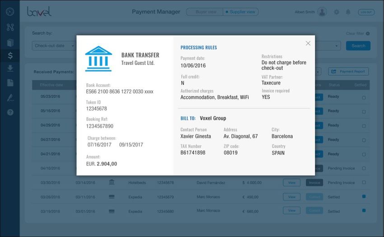384x237 pixels.
Task: Open the dropdown beside Payment Report
Action: (x=318, y=71)
